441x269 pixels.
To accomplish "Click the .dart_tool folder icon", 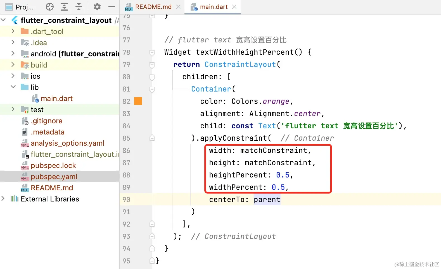I will (25, 31).
